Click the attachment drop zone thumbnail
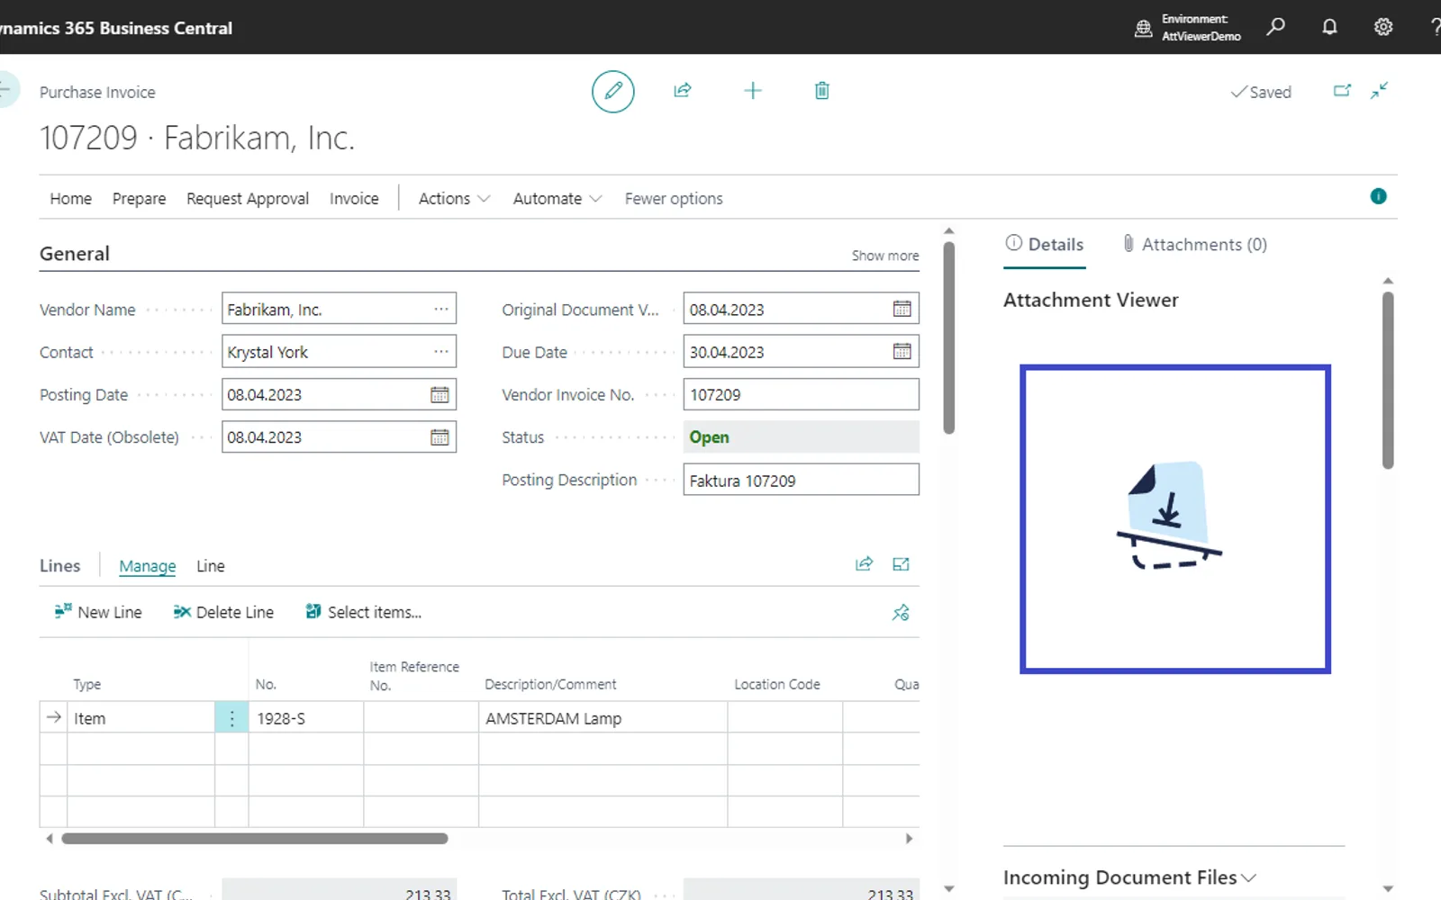 tap(1175, 519)
